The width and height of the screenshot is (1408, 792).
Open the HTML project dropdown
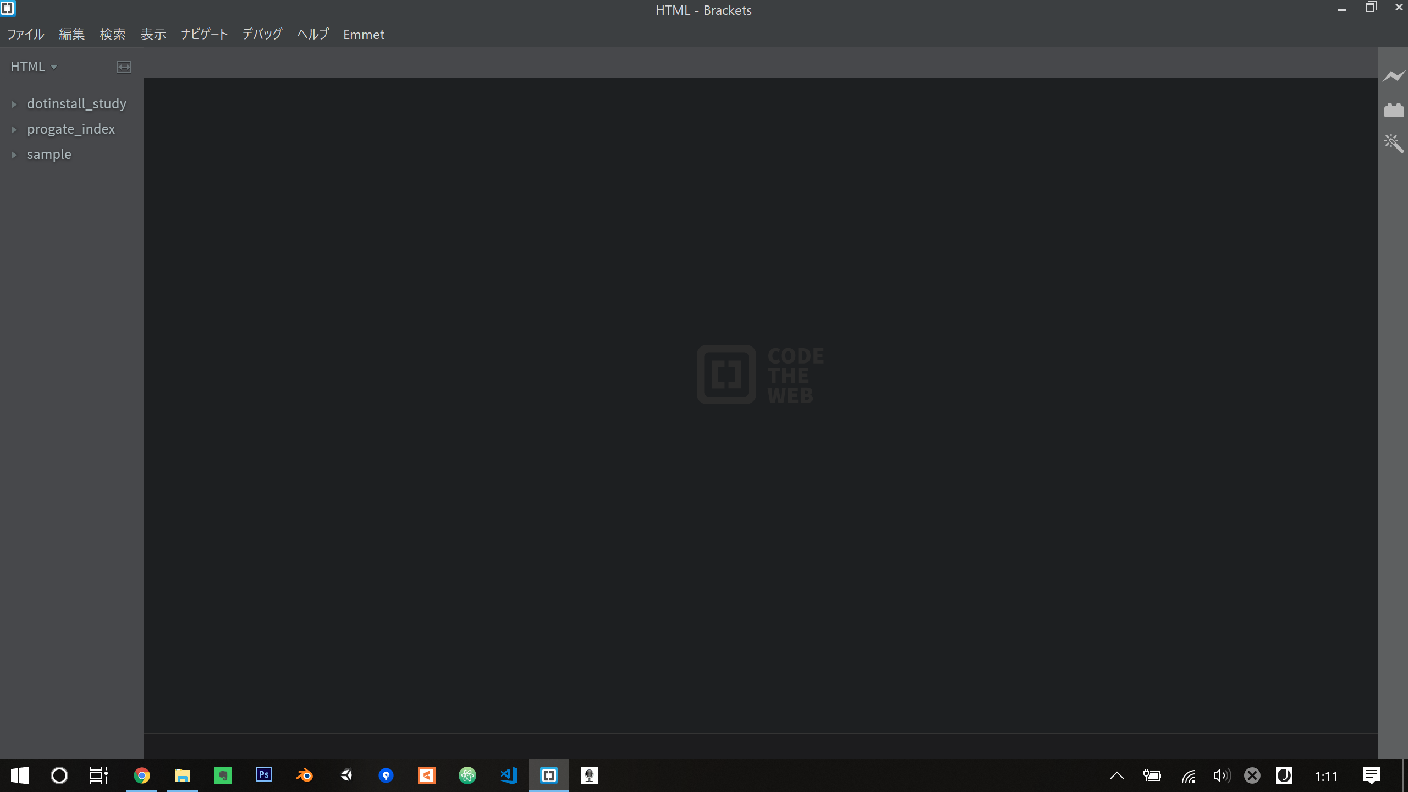point(34,67)
